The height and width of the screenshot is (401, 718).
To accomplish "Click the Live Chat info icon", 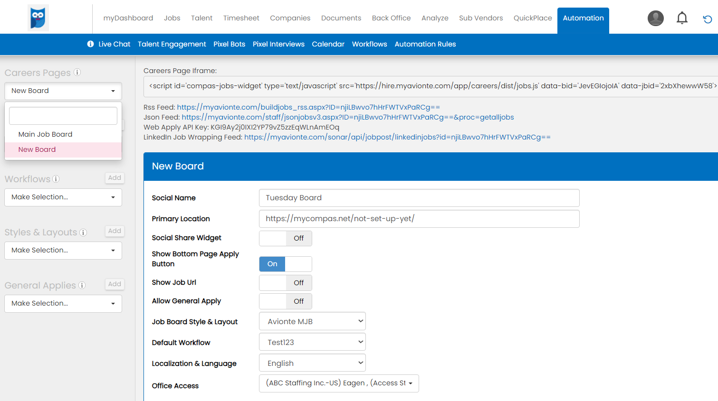I will [90, 44].
